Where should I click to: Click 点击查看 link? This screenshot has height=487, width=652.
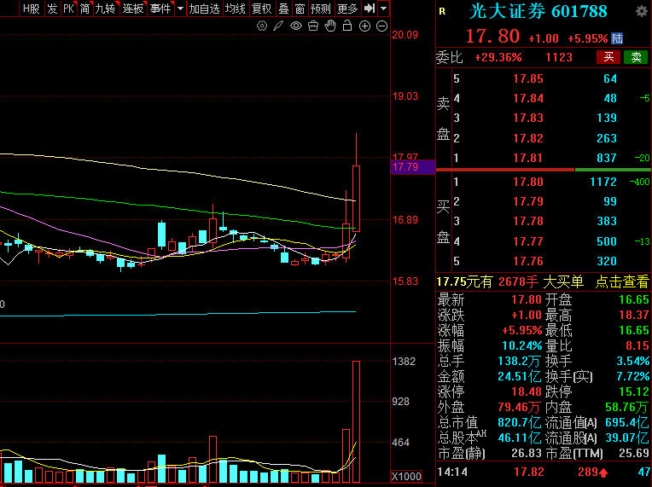click(621, 281)
